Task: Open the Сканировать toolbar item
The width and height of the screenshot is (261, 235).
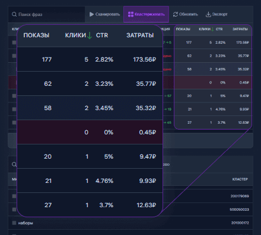Action: 104,14
